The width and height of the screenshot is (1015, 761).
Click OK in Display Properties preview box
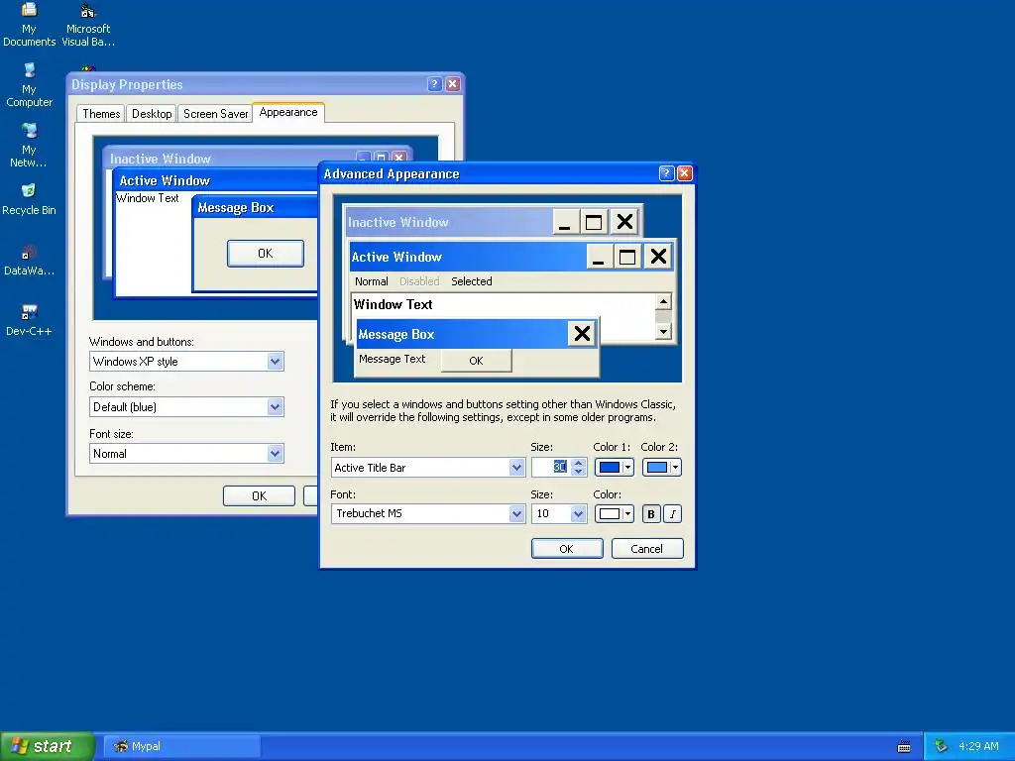point(266,253)
